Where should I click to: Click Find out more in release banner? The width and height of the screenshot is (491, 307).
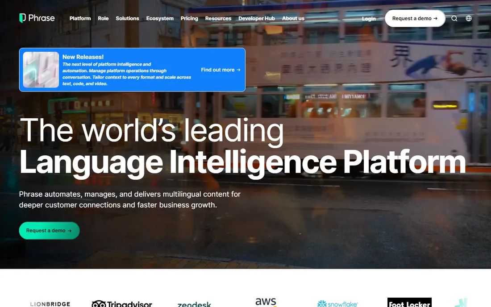(x=221, y=70)
